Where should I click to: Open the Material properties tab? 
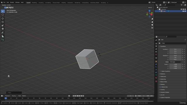156,78
